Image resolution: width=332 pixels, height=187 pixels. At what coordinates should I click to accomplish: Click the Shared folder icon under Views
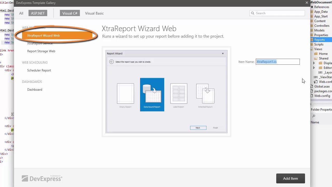(x=316, y=58)
